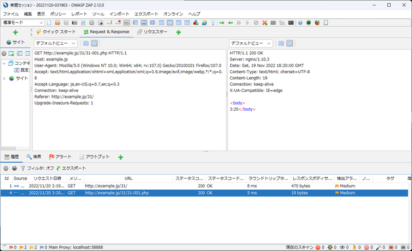Sort history by URL column header

coord(128,178)
